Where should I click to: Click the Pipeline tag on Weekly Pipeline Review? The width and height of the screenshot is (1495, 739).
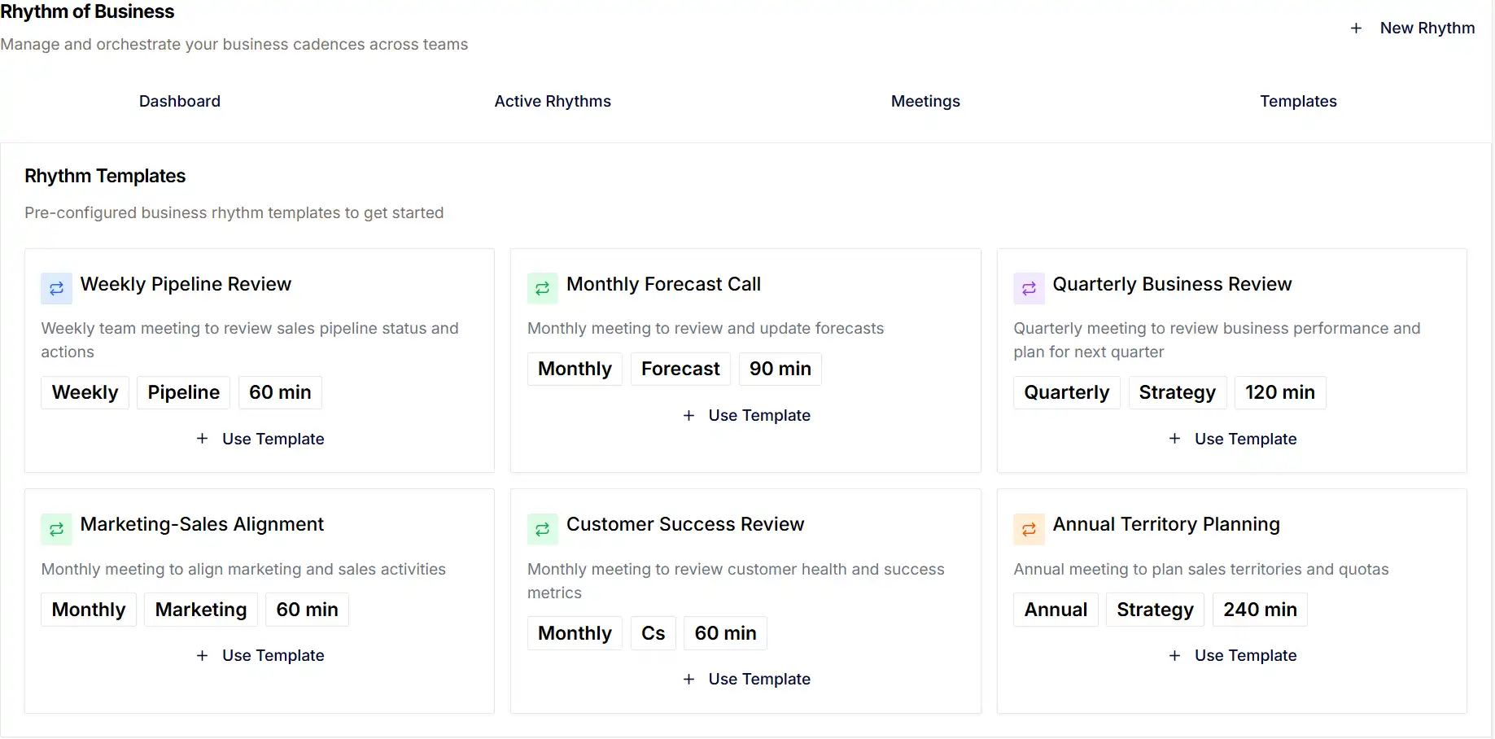point(183,392)
